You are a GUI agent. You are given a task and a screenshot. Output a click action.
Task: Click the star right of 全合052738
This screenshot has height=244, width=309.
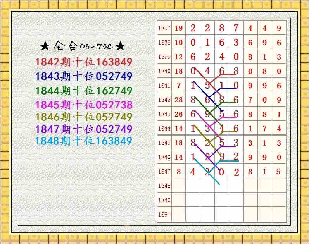point(120,47)
